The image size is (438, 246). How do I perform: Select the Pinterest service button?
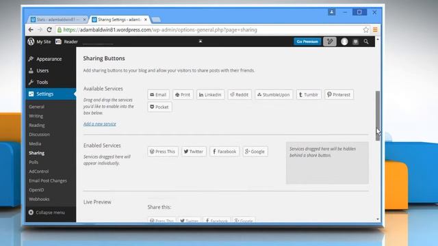339,94
